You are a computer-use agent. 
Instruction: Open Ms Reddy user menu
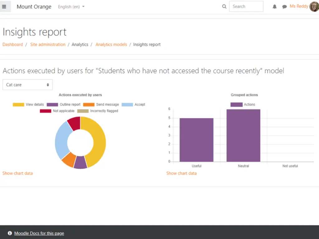pos(299,6)
